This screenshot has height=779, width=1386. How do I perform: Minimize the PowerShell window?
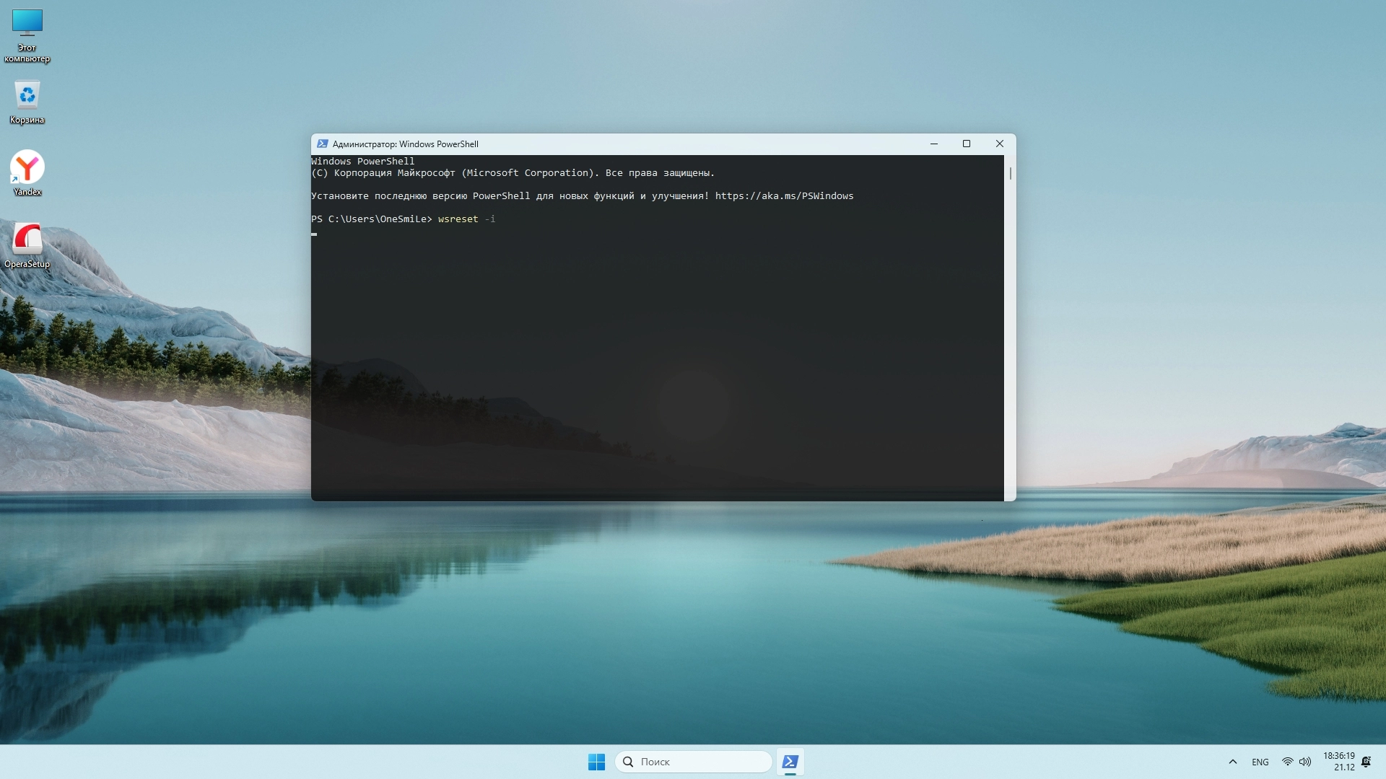933,144
